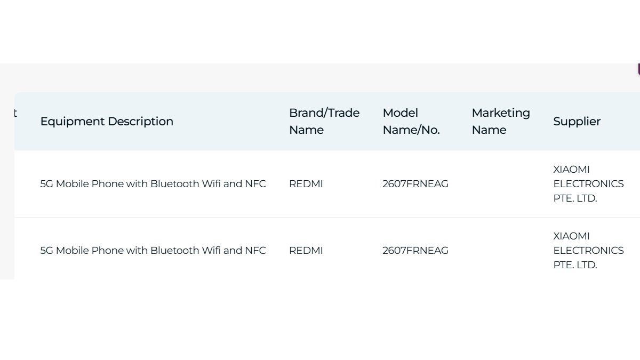Select model 2607FRNEAG in the second row
The image size is (640, 360).
click(415, 250)
